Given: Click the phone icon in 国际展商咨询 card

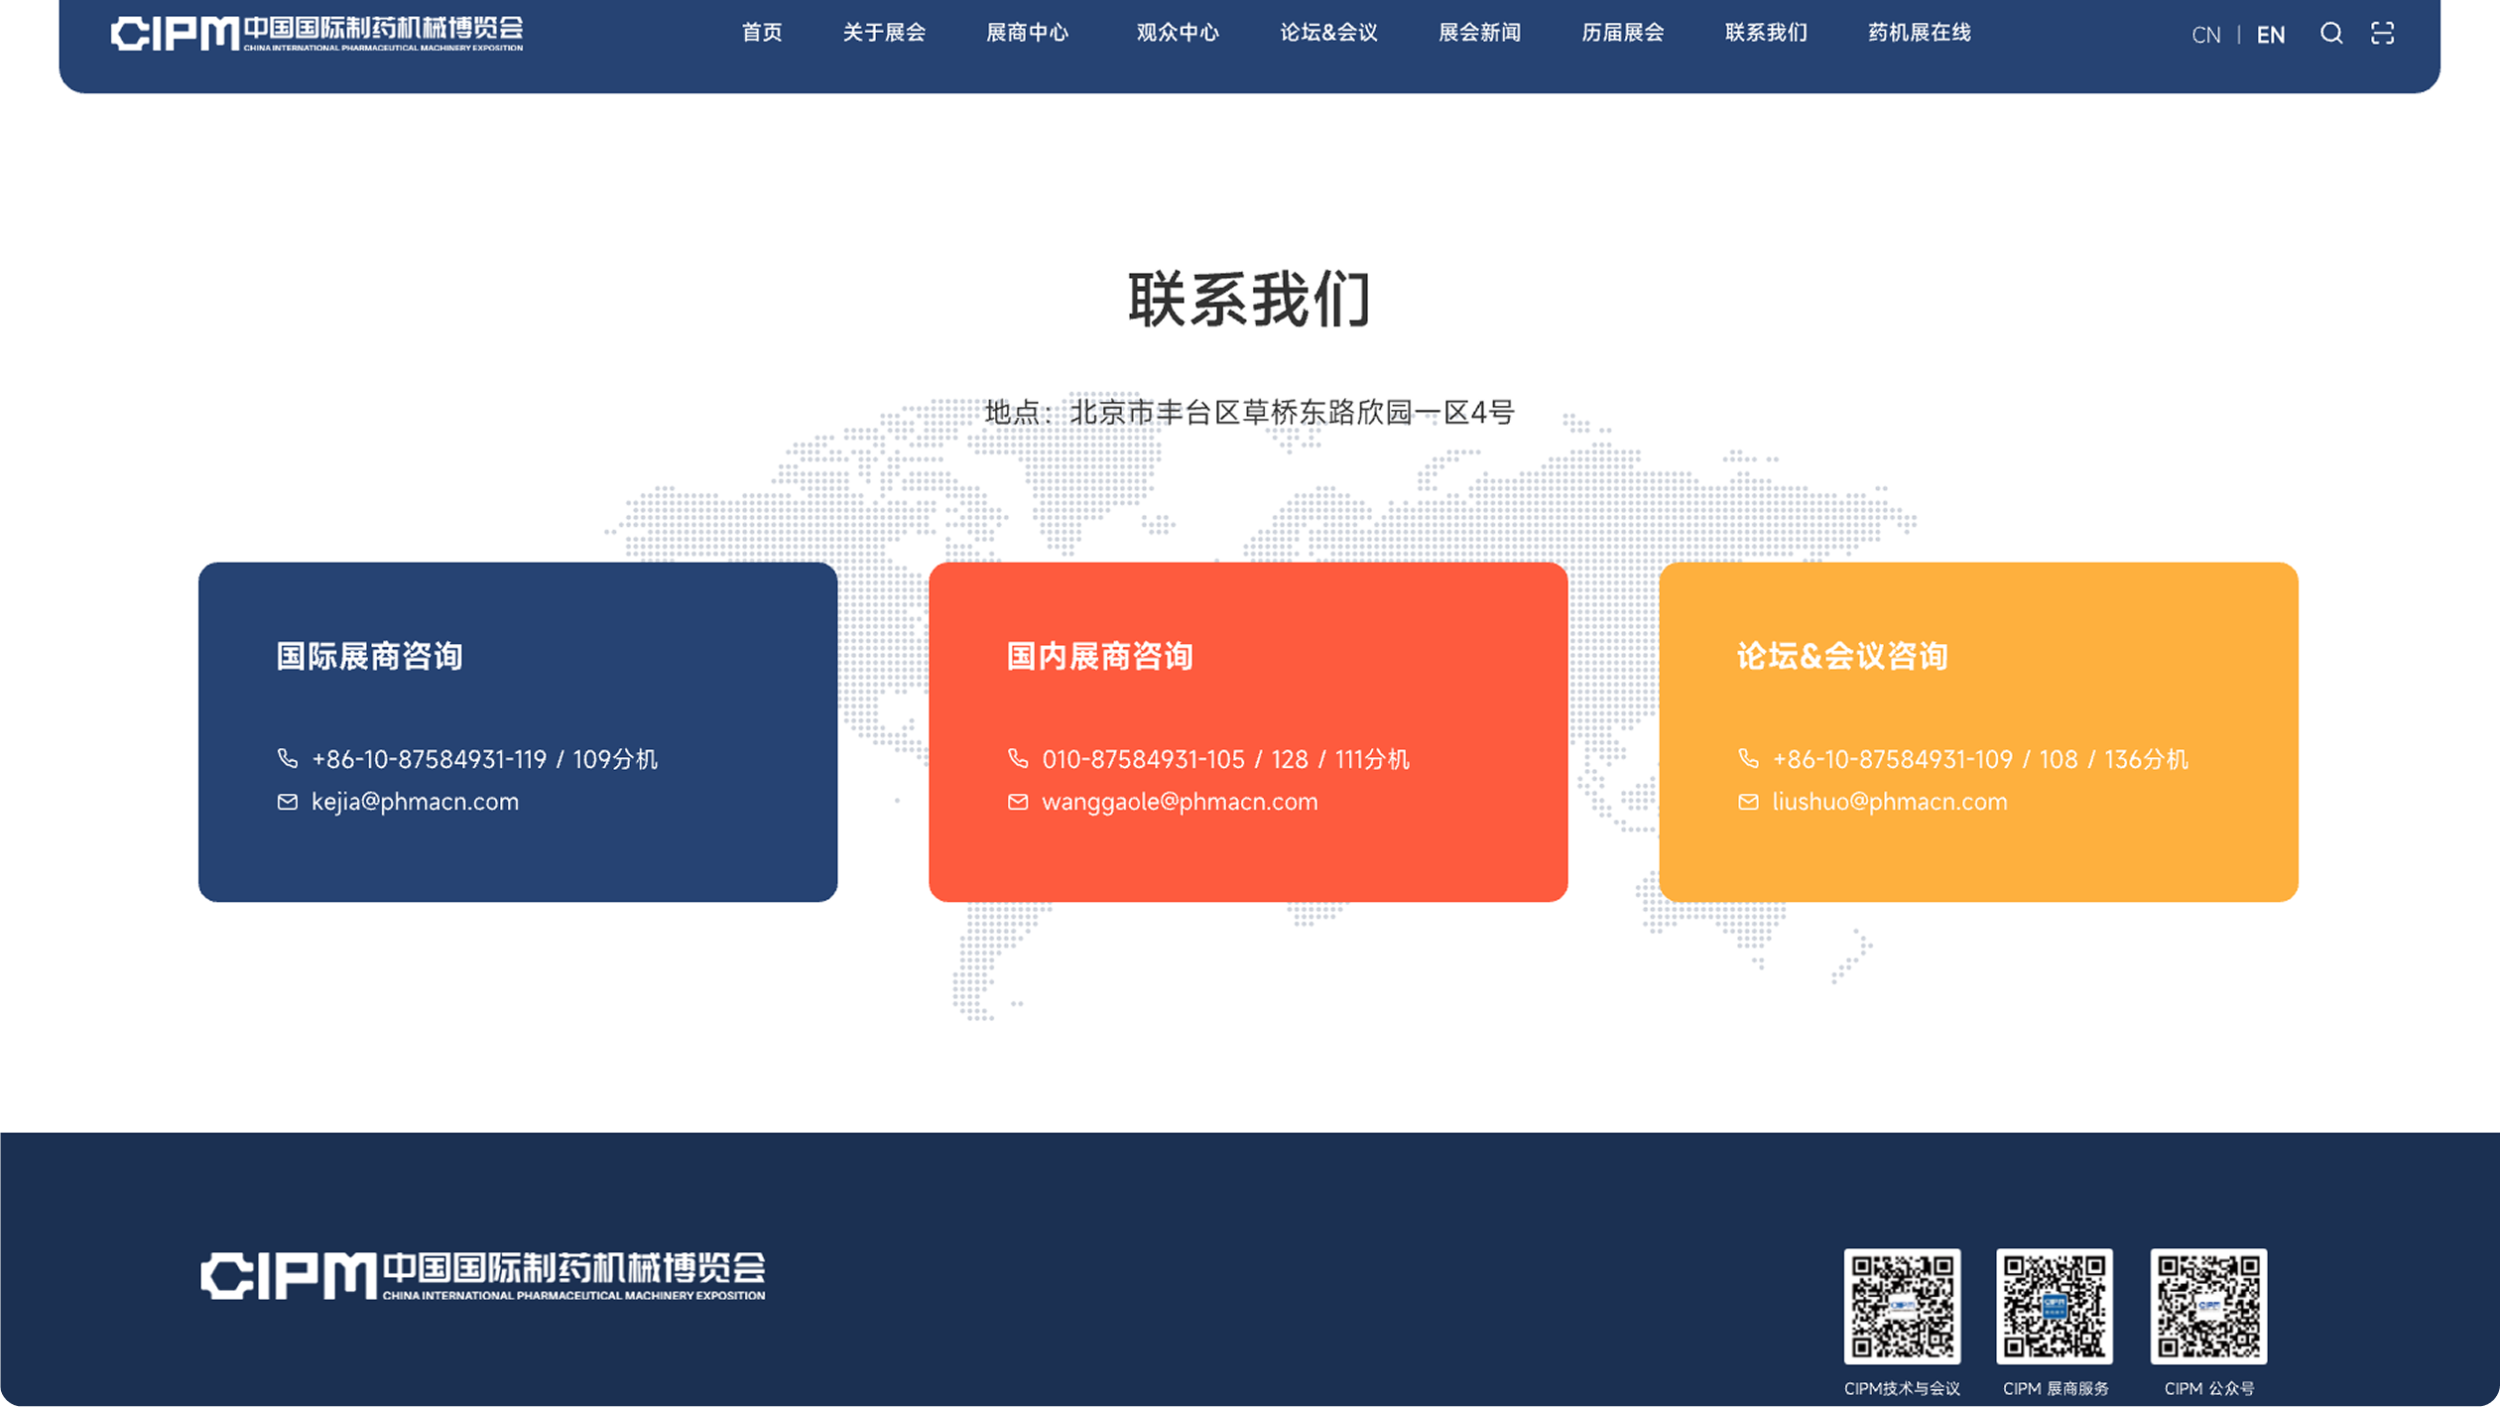Looking at the screenshot, I should 288,758.
